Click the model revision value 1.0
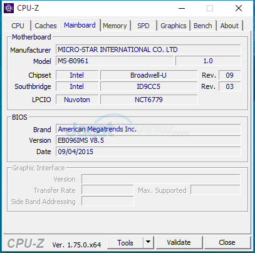255x253 pixels. click(x=208, y=61)
